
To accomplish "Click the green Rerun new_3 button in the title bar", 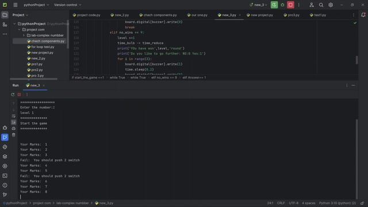I will 274,5.
